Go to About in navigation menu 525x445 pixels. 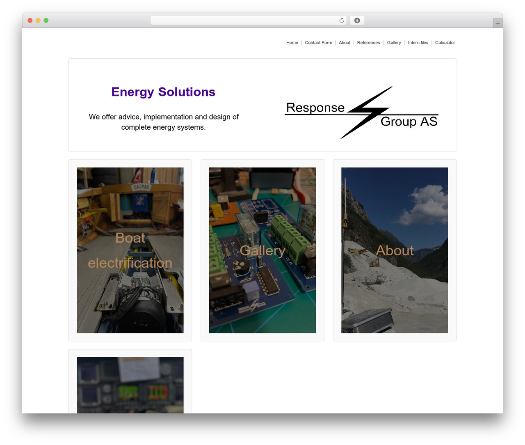pyautogui.click(x=345, y=43)
